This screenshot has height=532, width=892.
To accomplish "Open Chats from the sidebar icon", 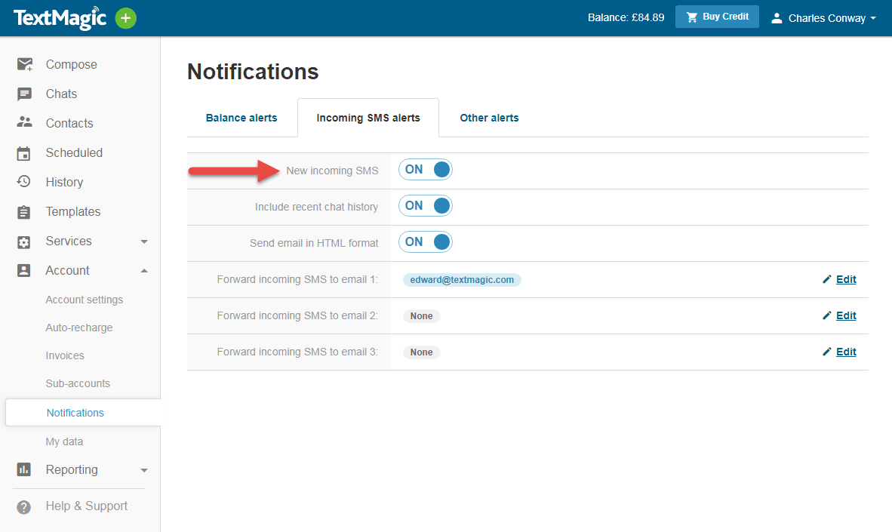I will [x=23, y=94].
